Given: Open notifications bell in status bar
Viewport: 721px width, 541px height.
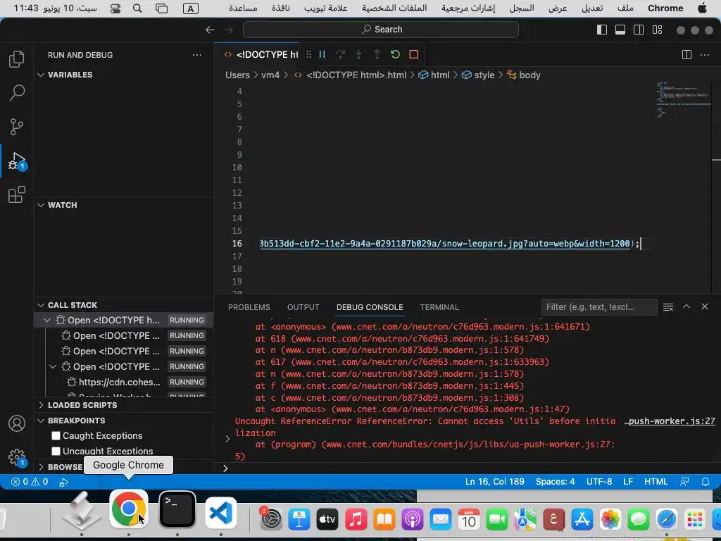Looking at the screenshot, I should (706, 482).
